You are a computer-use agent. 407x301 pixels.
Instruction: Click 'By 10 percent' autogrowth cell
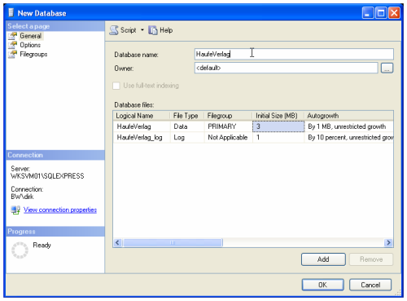(x=349, y=138)
